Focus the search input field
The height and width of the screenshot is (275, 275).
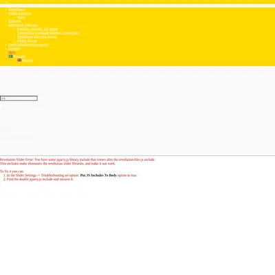pos(19,98)
